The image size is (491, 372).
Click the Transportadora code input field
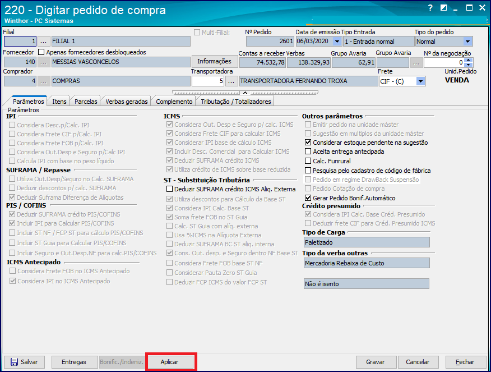208,81
